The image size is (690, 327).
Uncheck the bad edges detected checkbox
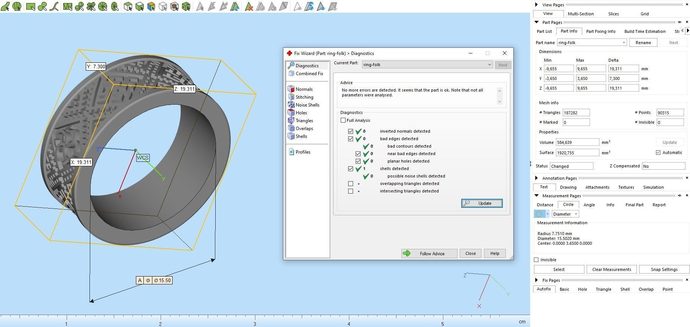[350, 139]
